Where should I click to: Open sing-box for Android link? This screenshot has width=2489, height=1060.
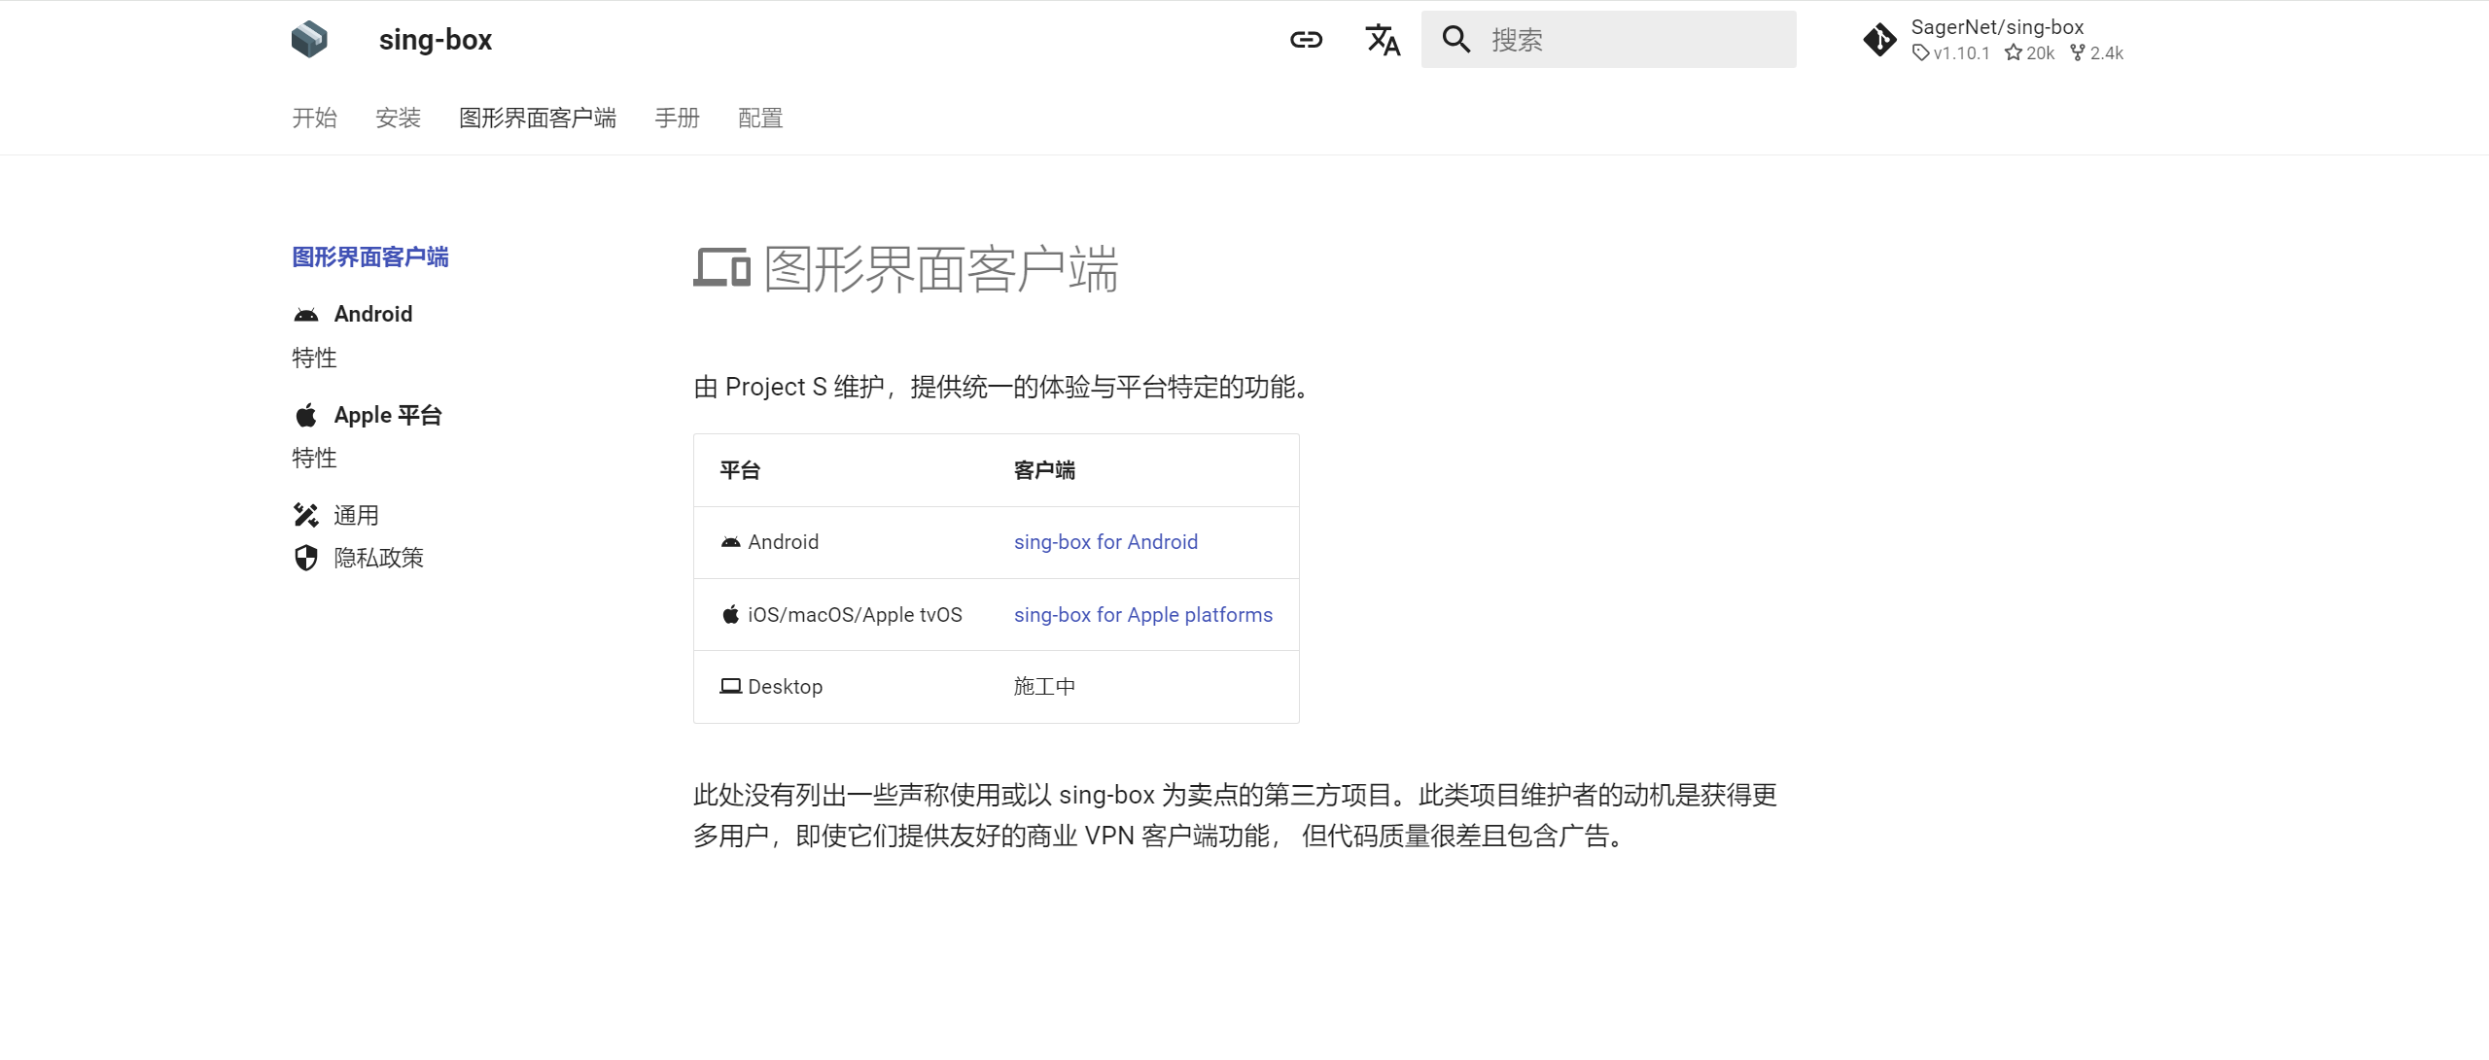click(x=1105, y=542)
